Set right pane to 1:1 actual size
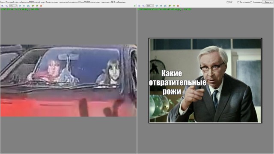 [x=161, y=6]
